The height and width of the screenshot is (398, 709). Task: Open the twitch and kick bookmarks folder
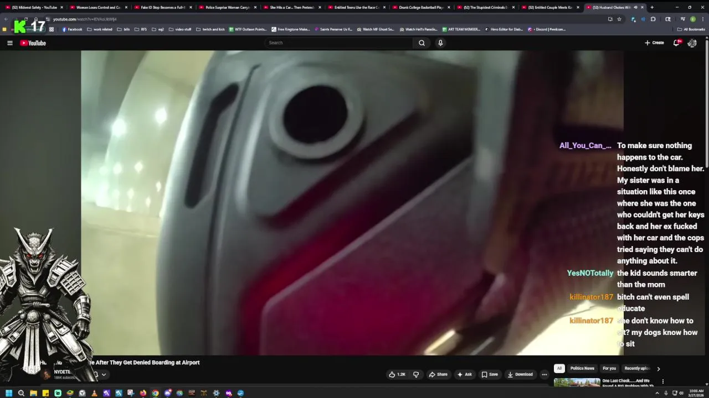point(210,29)
